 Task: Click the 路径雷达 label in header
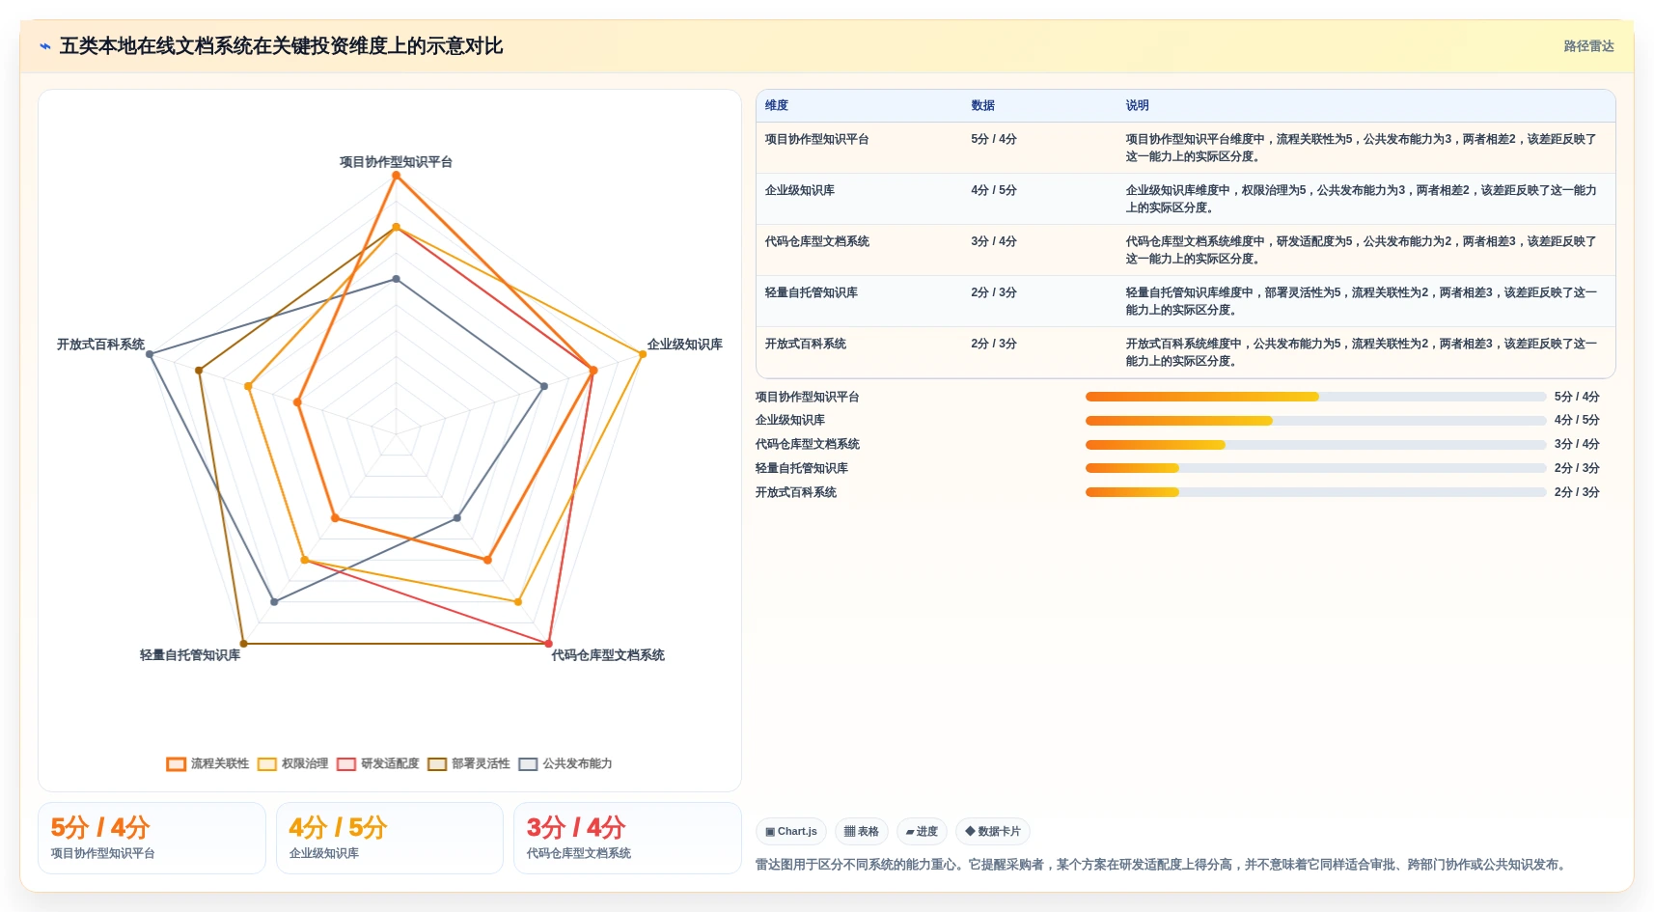click(x=1588, y=46)
